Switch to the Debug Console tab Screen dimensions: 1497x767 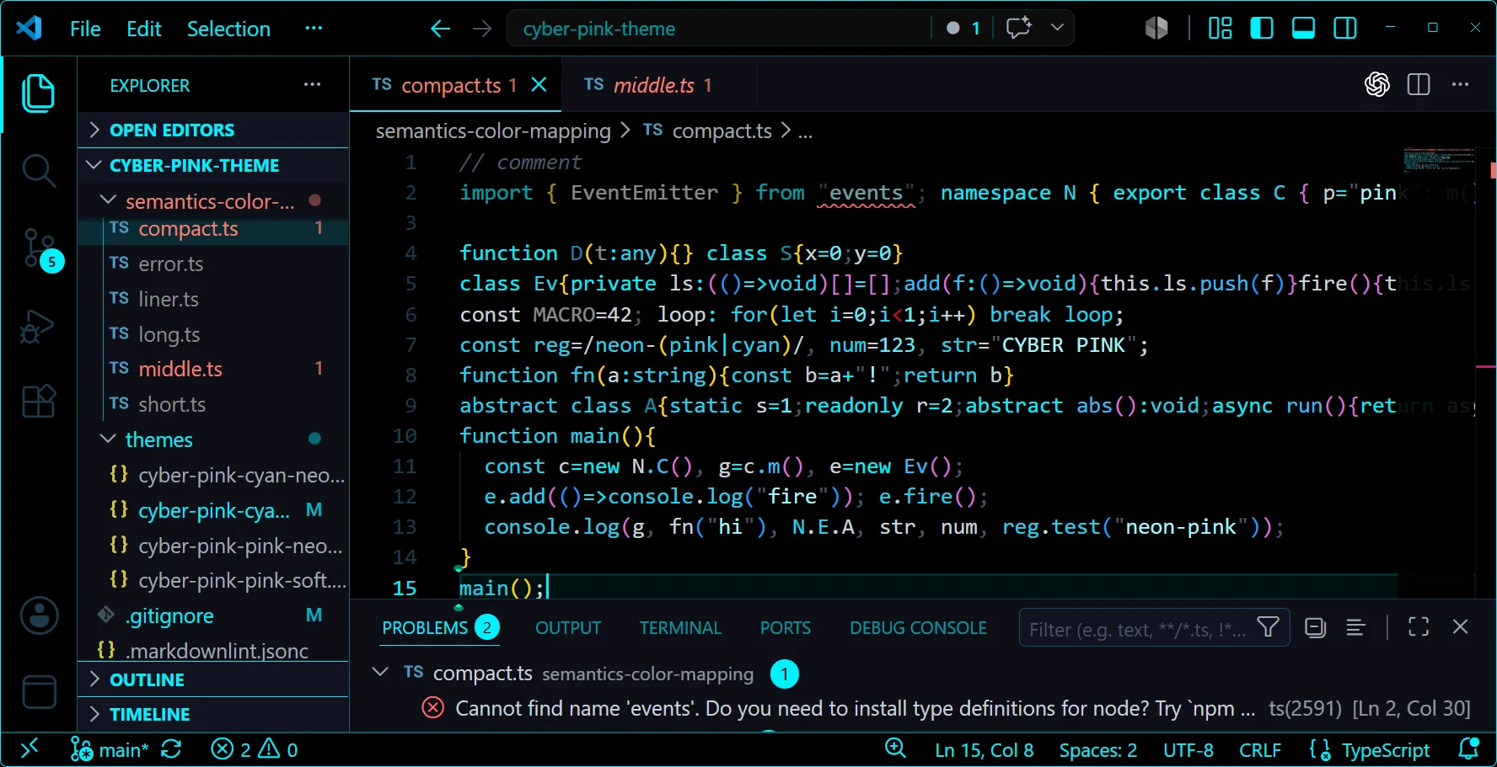coord(918,628)
